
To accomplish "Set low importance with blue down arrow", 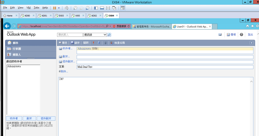I will [x=99, y=43].
